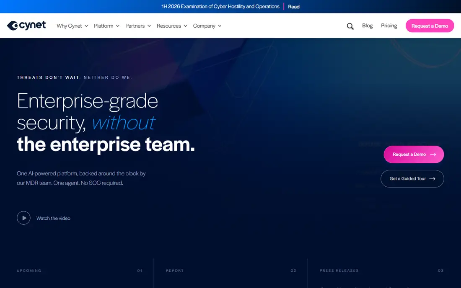Screen dimensions: 461x288
Task: Expand the Partners chevron
Action: click(149, 26)
